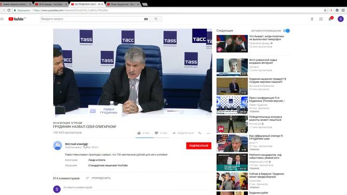Sort comments with УПОРЯДОЧИТЬ
The width and height of the screenshot is (347, 195).
pyautogui.click(x=98, y=178)
